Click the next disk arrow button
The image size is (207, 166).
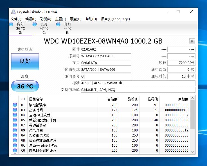(192, 41)
